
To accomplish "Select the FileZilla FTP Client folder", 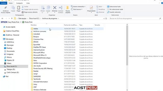I will 39,47.
